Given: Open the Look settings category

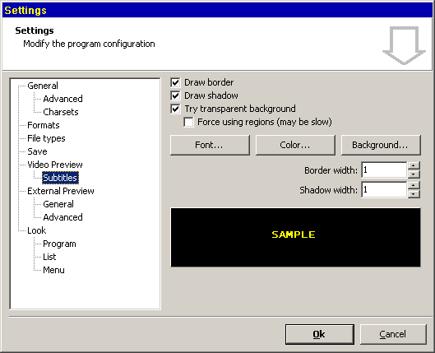Looking at the screenshot, I should (37, 230).
